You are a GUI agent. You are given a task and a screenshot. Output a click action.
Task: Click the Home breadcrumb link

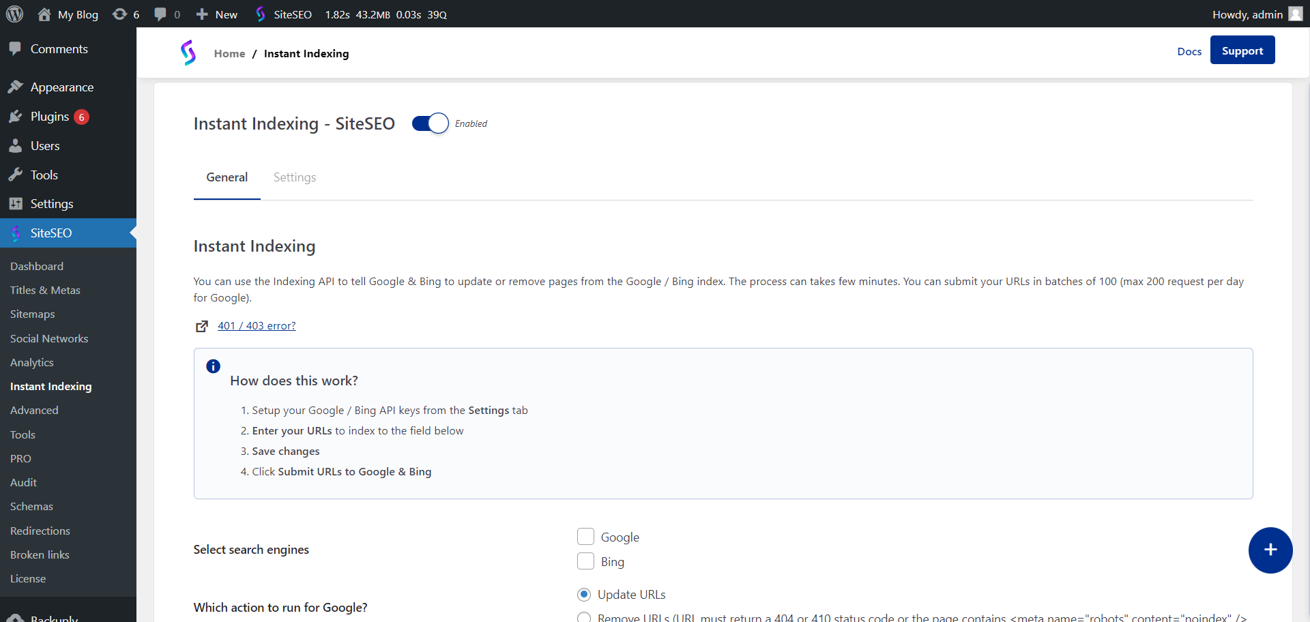pyautogui.click(x=229, y=53)
